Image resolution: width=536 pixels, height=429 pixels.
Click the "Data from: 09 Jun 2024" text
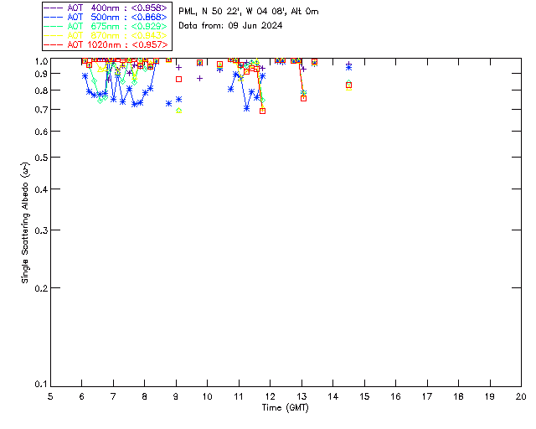[230, 26]
